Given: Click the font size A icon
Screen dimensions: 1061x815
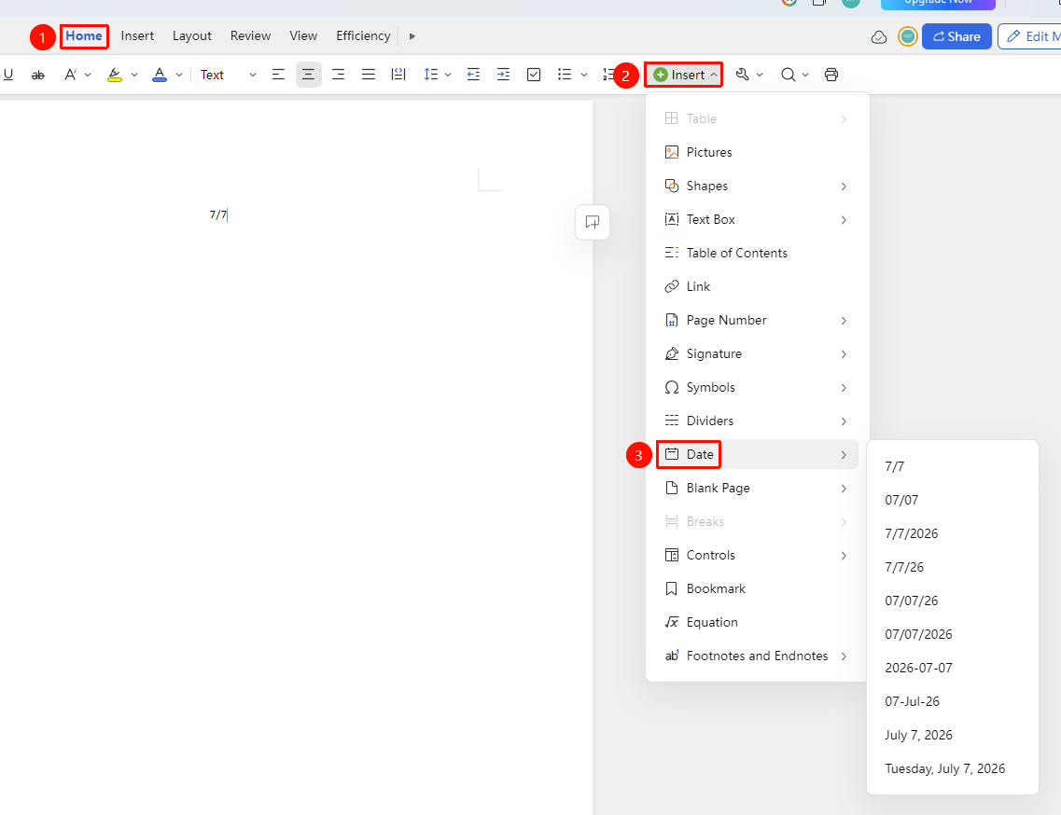Looking at the screenshot, I should [70, 75].
